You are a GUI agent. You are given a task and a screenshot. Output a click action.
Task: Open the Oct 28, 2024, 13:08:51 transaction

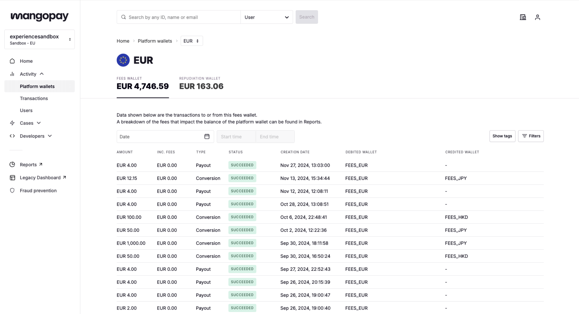pyautogui.click(x=330, y=204)
